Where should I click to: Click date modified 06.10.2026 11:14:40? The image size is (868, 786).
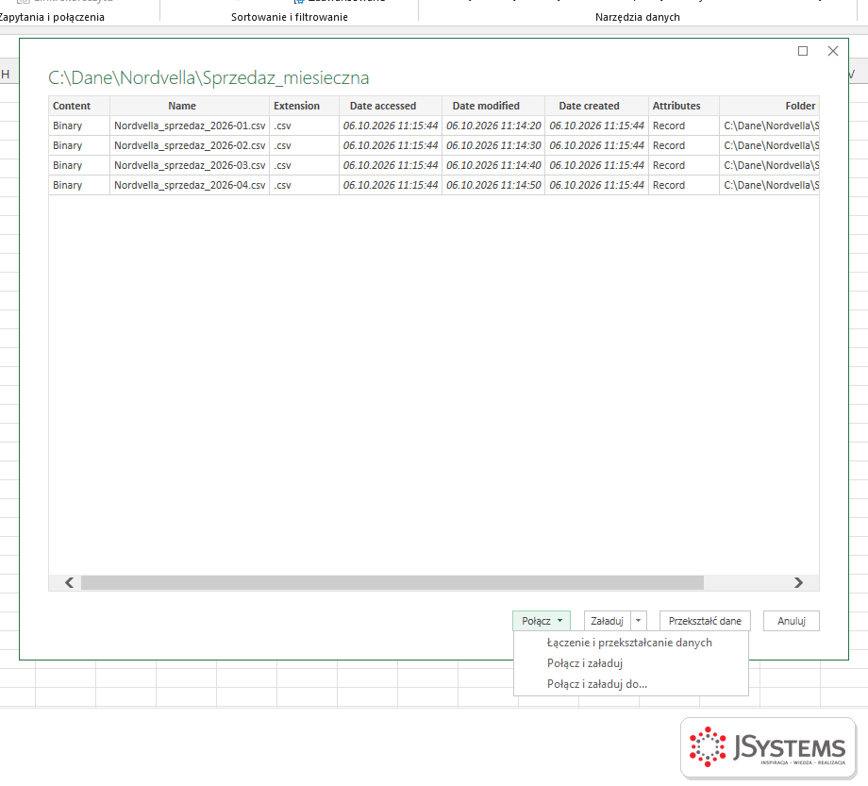click(493, 165)
